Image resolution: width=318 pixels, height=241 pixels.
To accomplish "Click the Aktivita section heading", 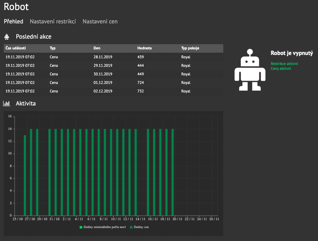I will coord(26,104).
